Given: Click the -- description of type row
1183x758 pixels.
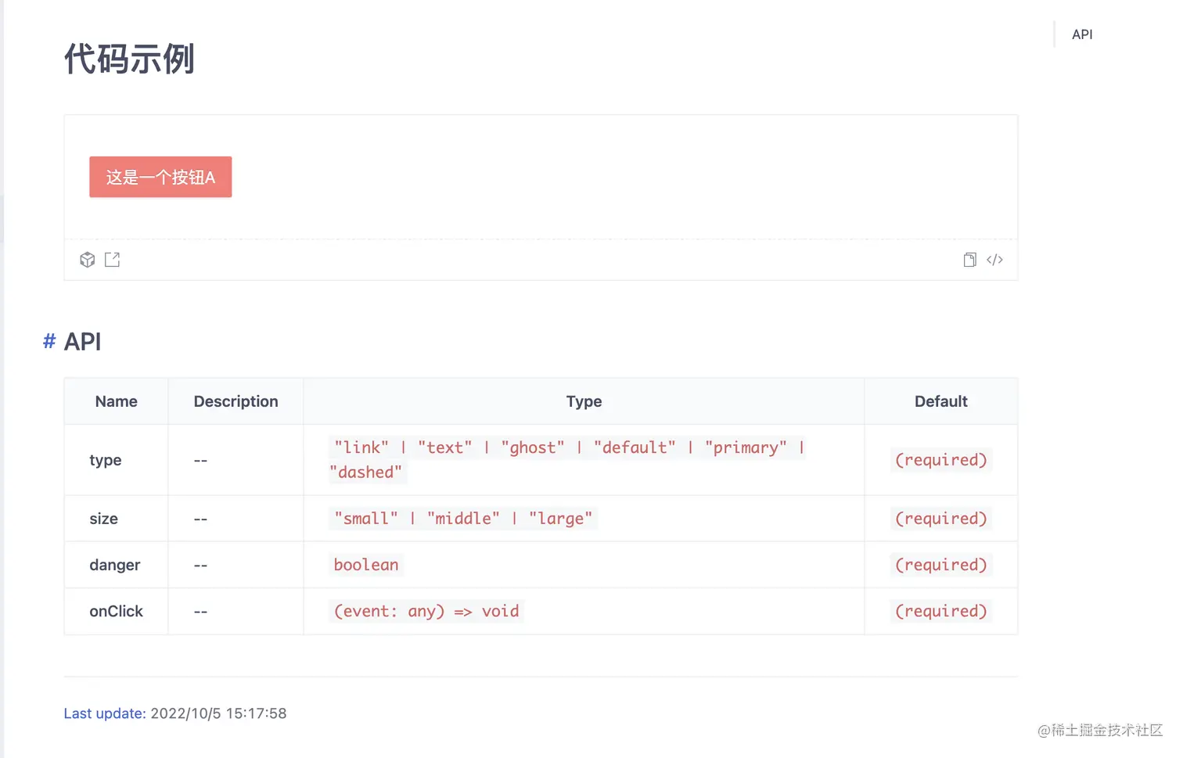Looking at the screenshot, I should point(201,460).
